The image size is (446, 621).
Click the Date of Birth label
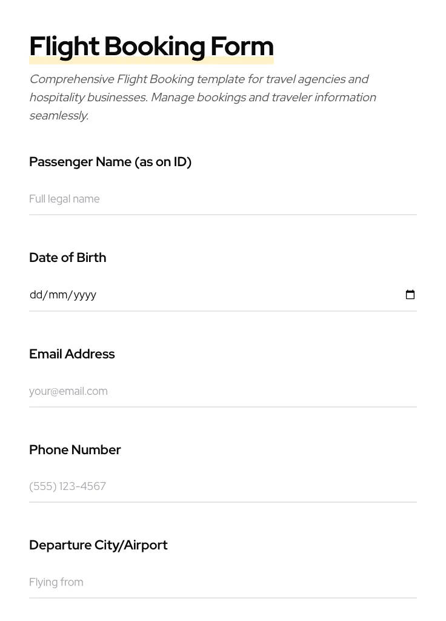click(x=67, y=257)
